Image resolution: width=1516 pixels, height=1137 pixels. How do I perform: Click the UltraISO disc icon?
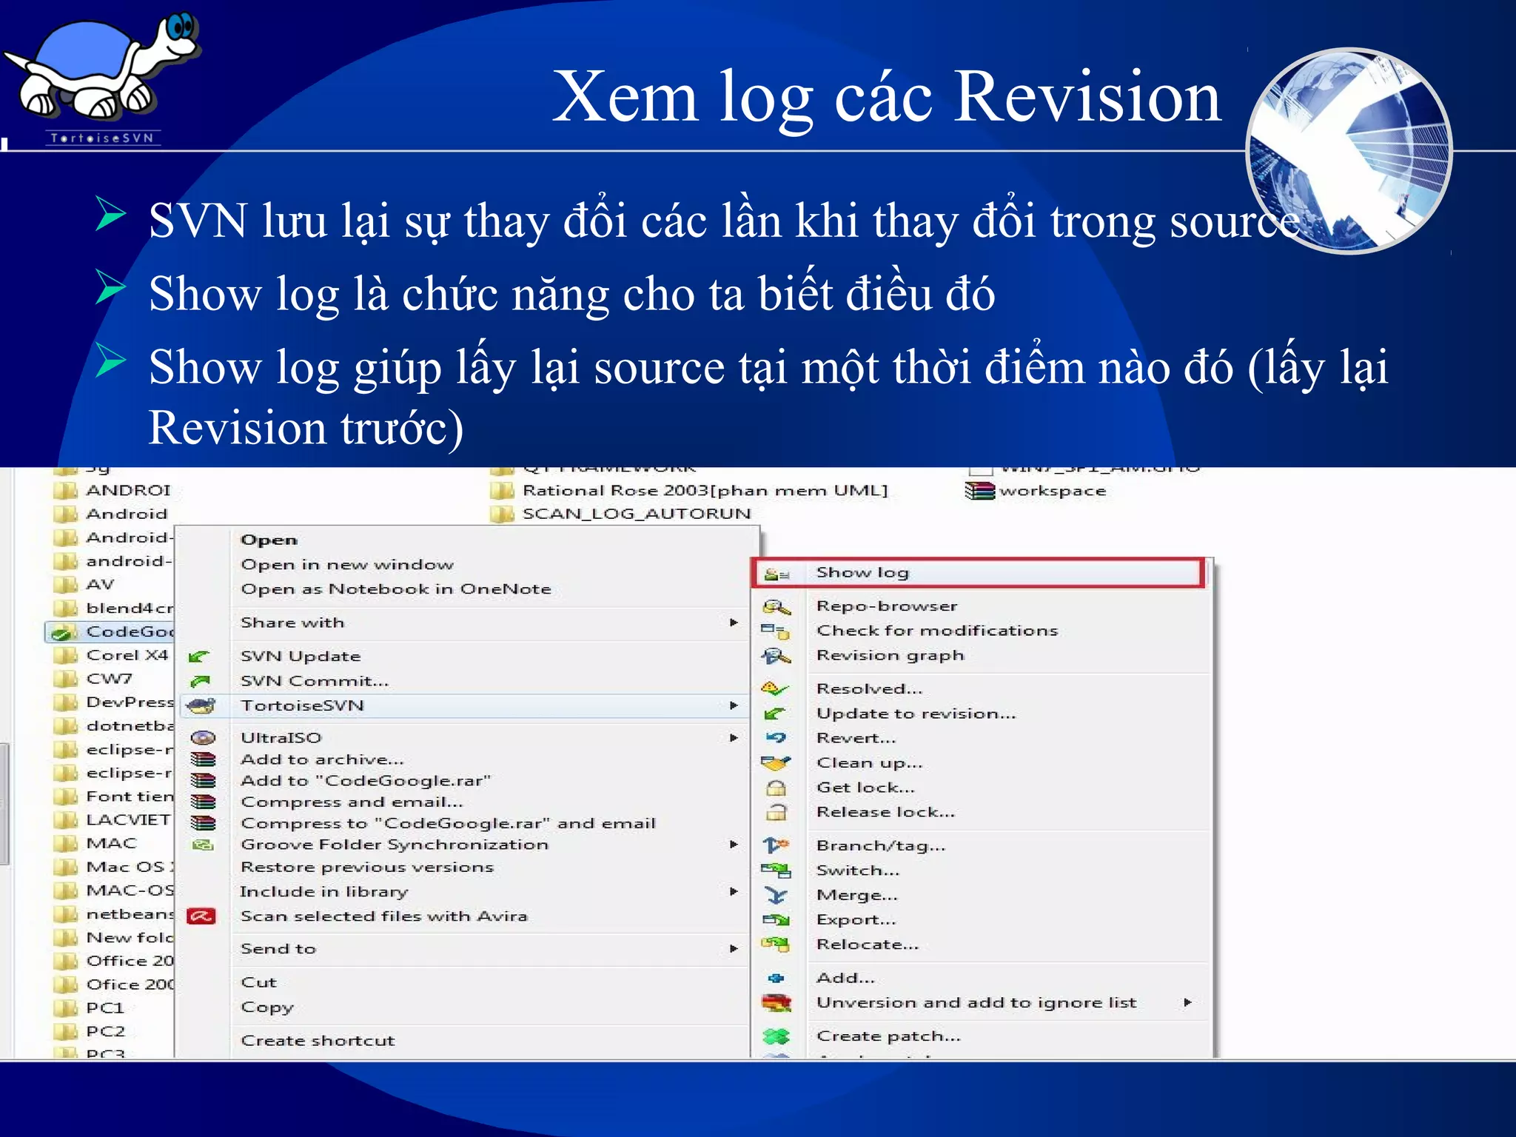pyautogui.click(x=203, y=738)
